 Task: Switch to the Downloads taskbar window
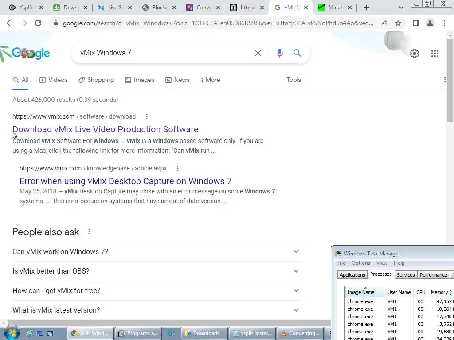pos(204,333)
